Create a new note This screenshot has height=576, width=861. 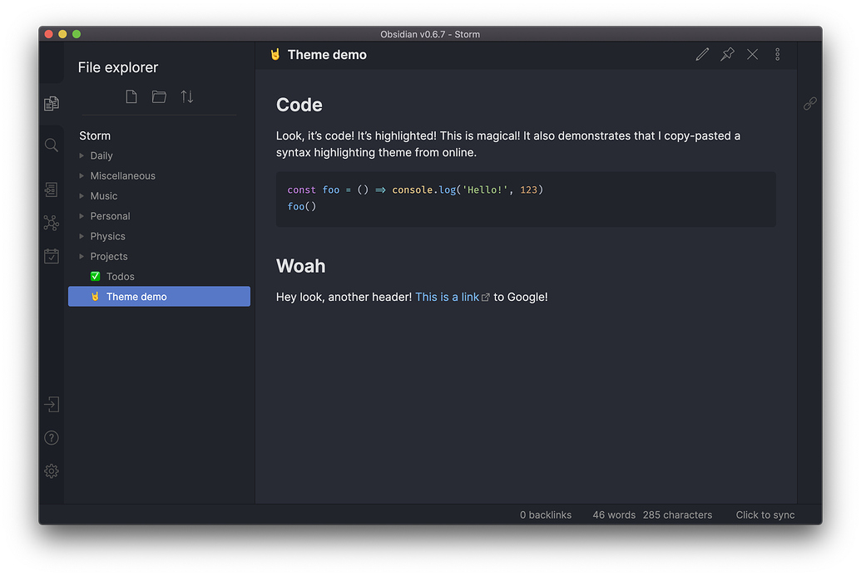coord(131,96)
